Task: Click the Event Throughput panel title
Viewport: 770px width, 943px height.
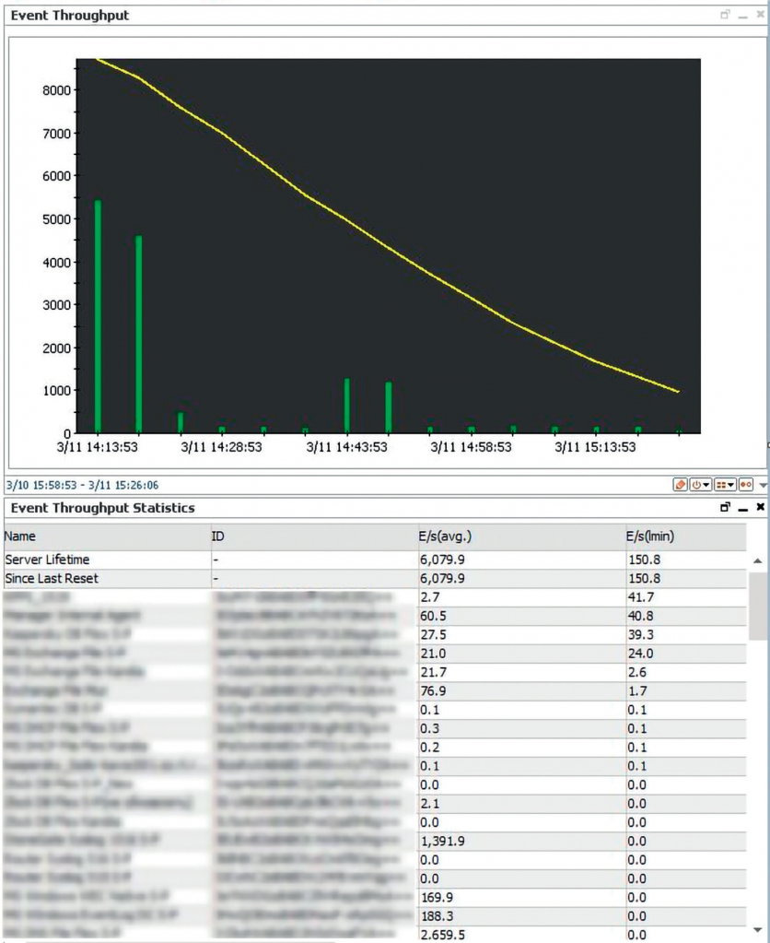Action: [70, 16]
